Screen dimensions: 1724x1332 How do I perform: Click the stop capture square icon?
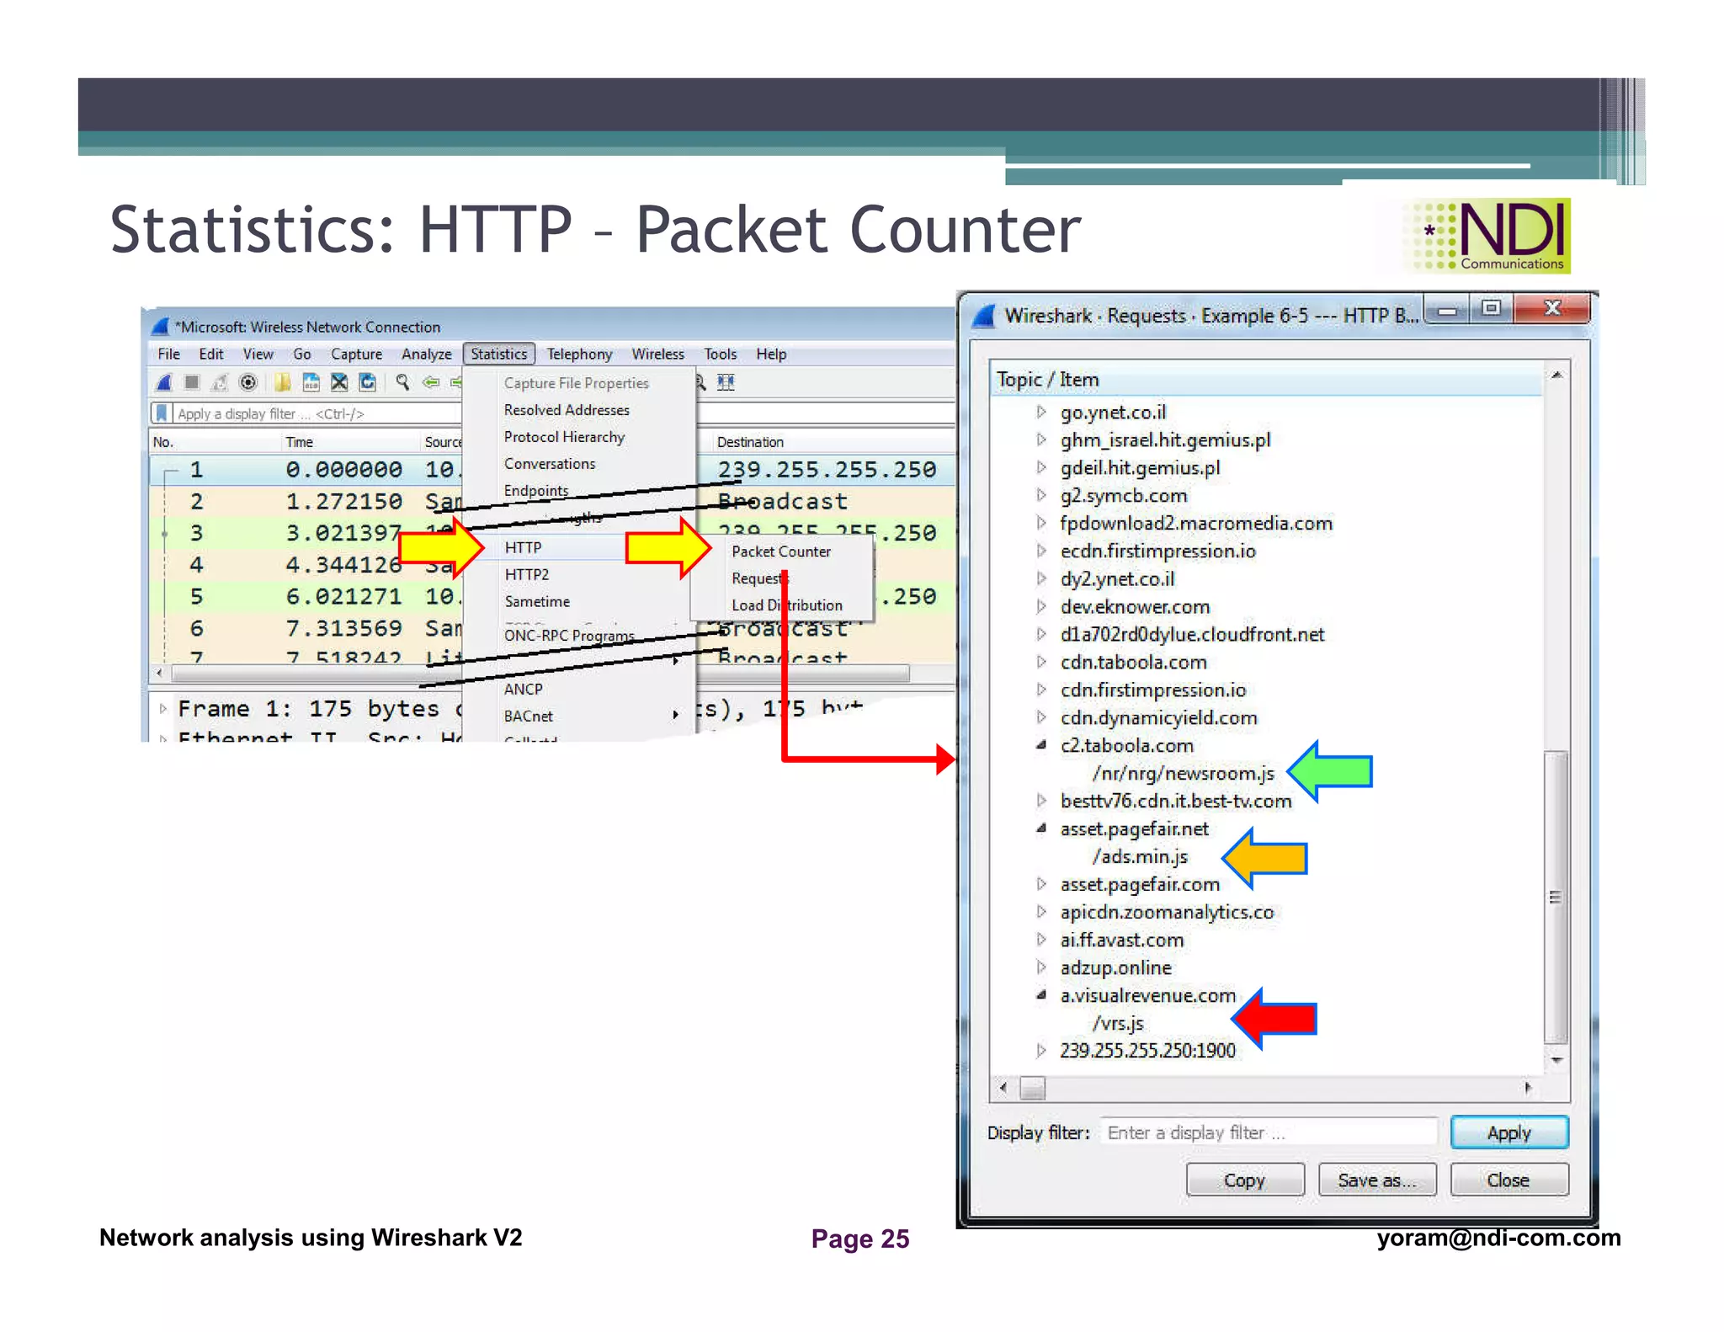tap(192, 383)
